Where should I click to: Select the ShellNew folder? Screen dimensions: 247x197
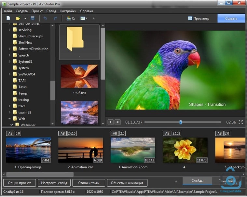point(23,43)
